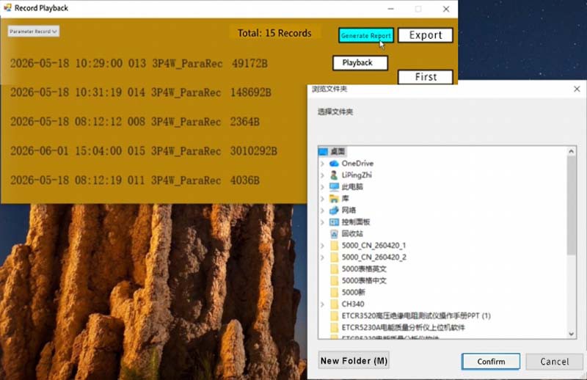Select the 5000_CN_260420_2 folder name
587x380 pixels.
[373, 257]
